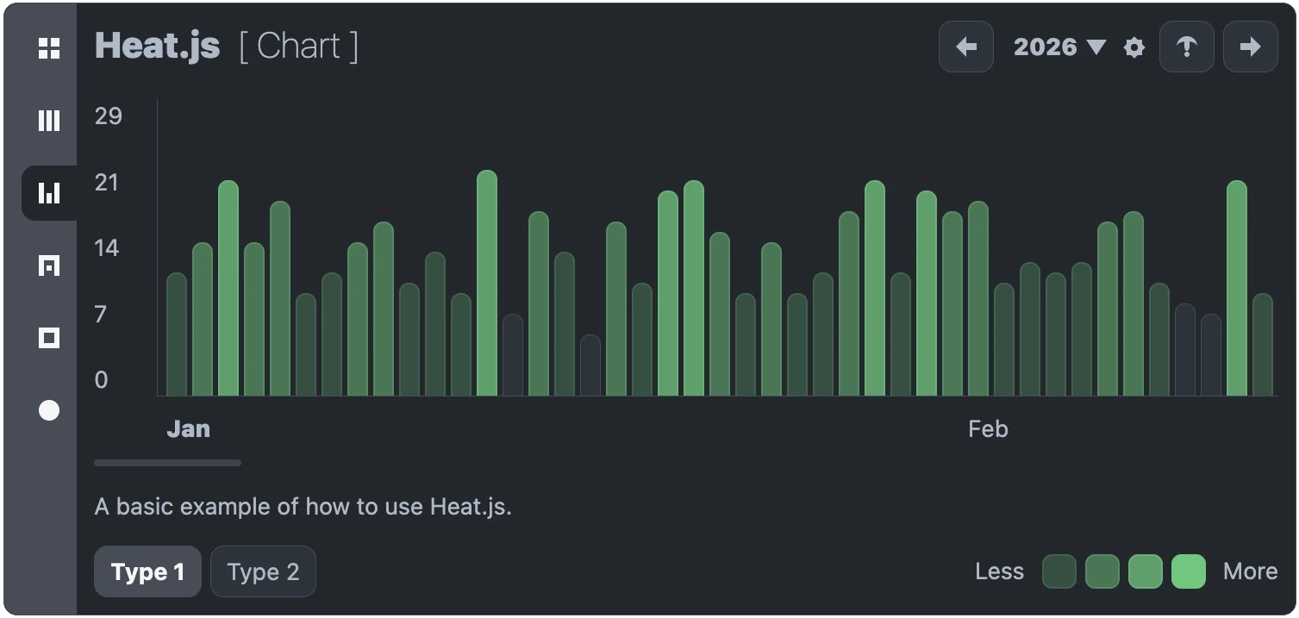Switch to the Line view icon
The image size is (1299, 618).
pyautogui.click(x=49, y=121)
